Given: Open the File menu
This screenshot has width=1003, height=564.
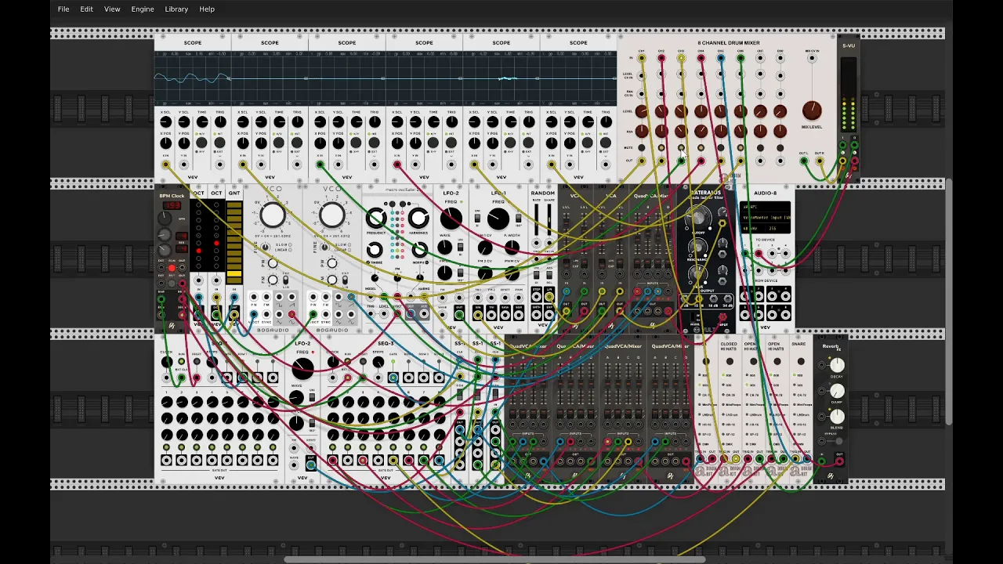Looking at the screenshot, I should click(63, 9).
